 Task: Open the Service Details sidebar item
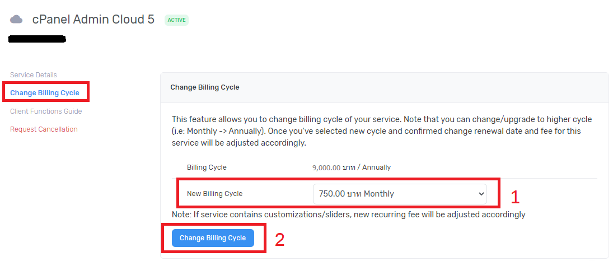pos(34,75)
